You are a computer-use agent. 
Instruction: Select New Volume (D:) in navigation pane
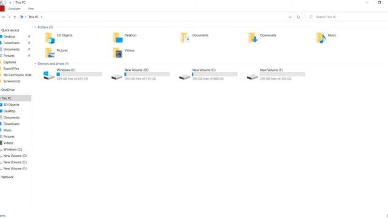click(x=15, y=156)
